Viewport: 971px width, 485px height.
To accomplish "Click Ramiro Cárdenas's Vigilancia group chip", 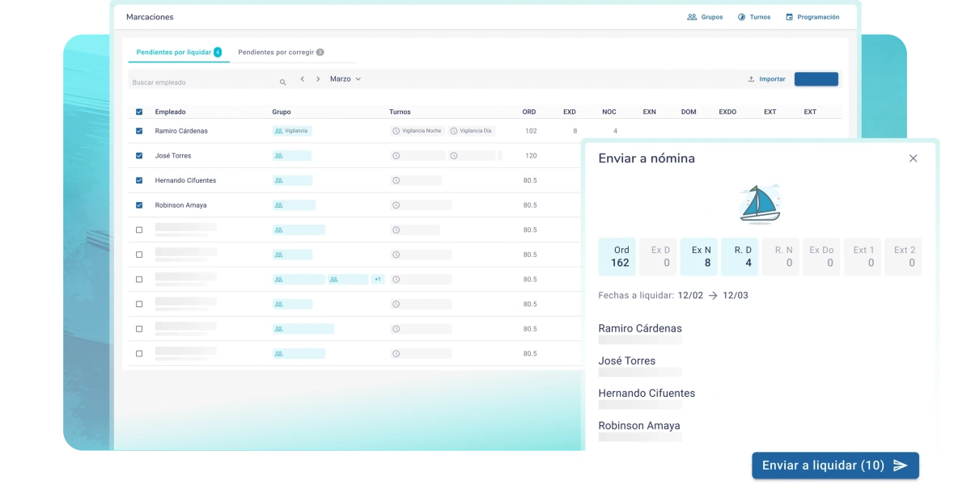I will (x=292, y=131).
